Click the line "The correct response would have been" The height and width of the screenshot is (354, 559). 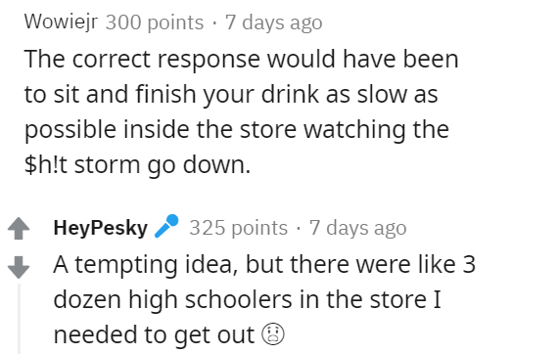point(242,59)
